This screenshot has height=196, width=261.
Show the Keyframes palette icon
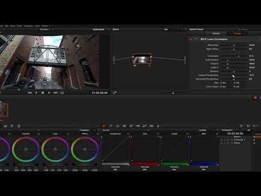241,126
